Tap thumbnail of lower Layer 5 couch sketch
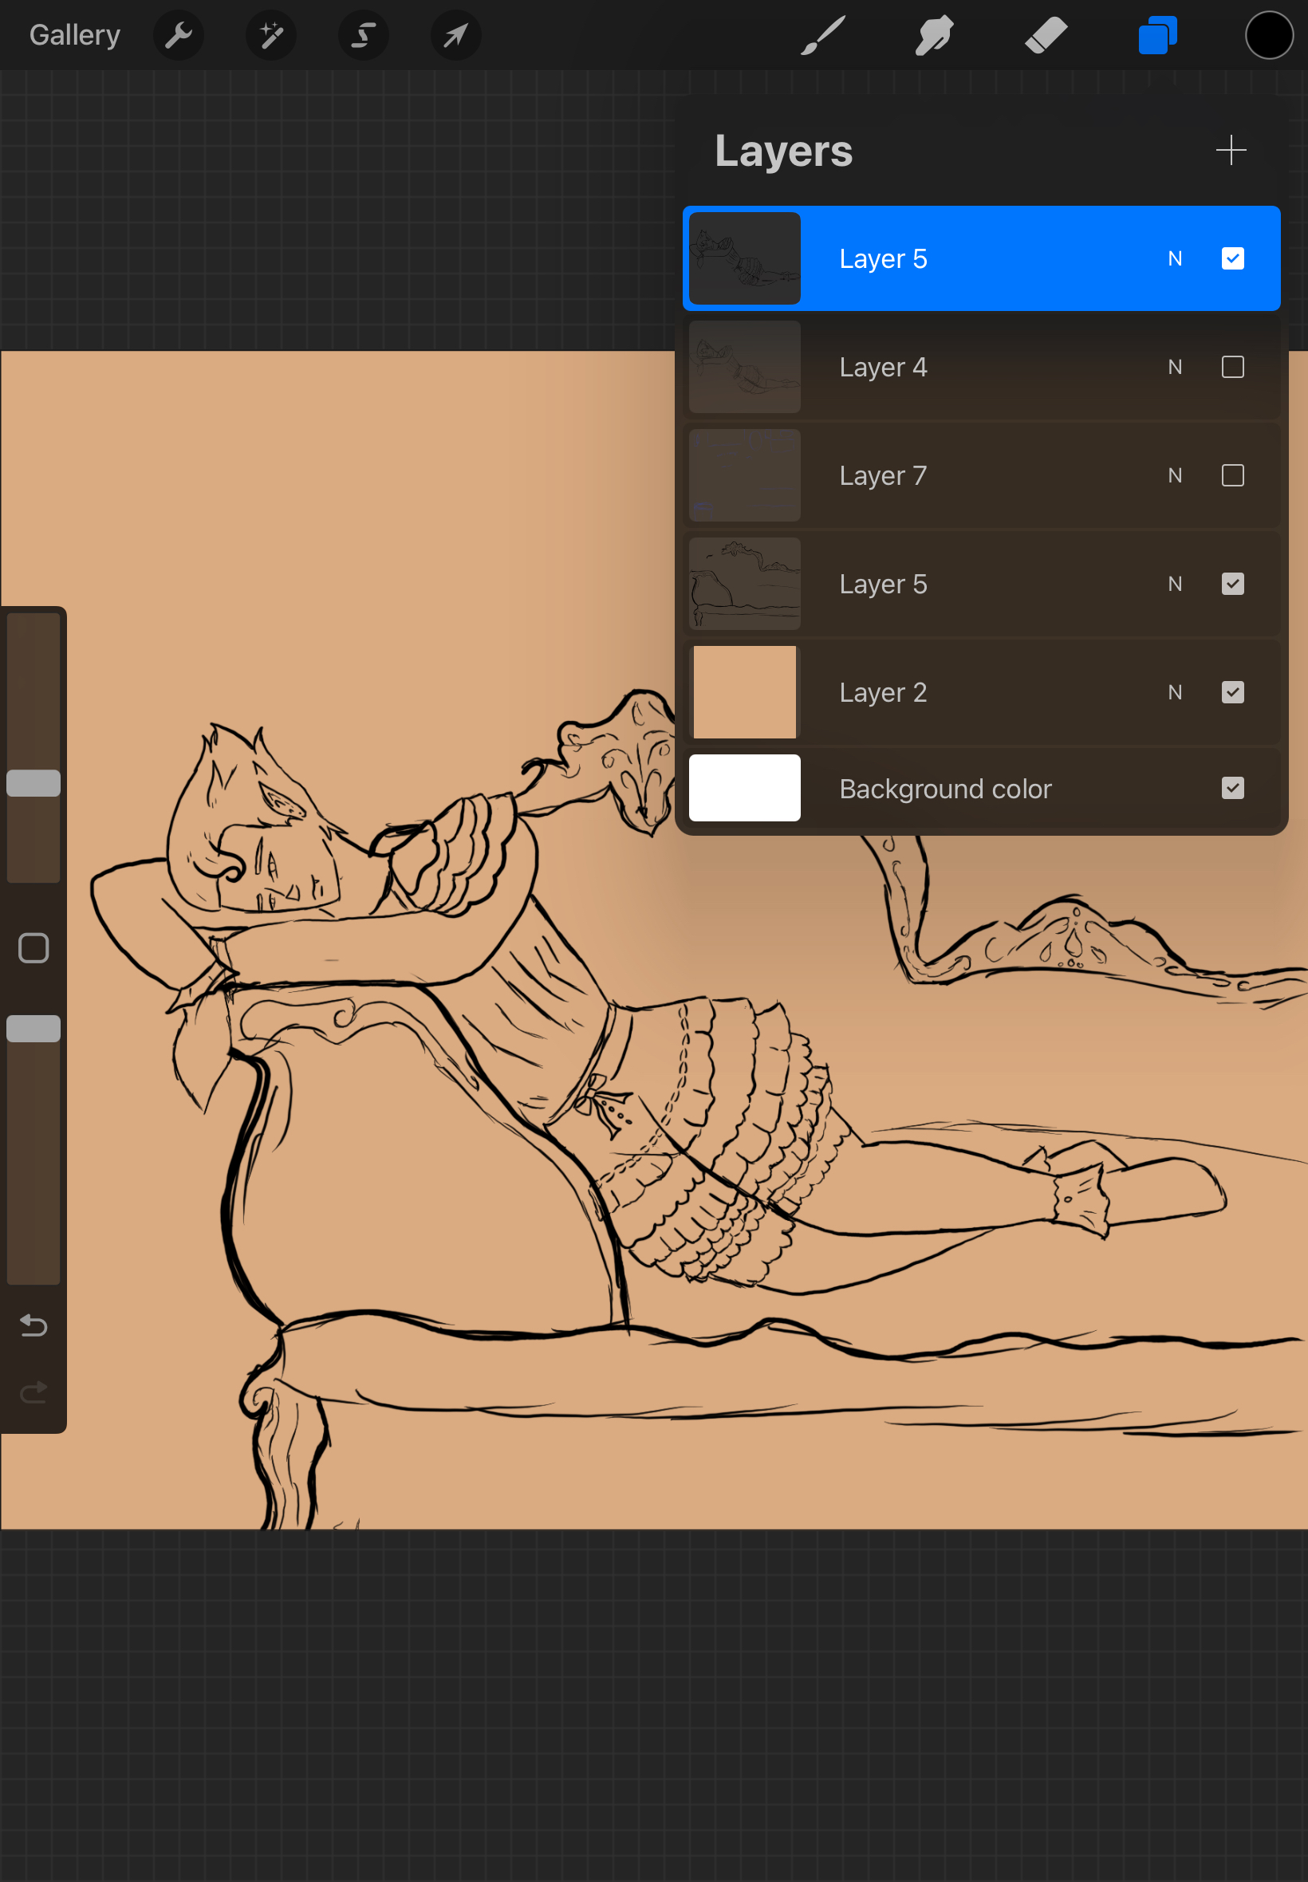 tap(744, 584)
